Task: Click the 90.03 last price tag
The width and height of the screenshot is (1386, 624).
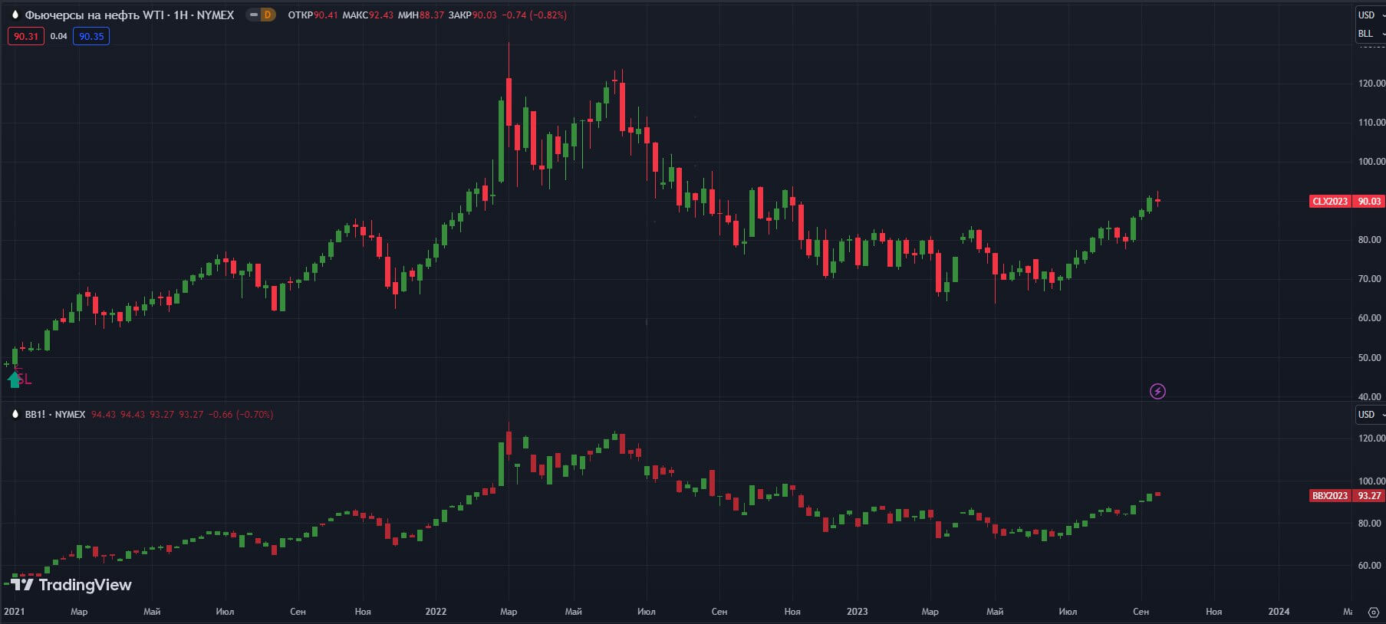Action: [1368, 202]
